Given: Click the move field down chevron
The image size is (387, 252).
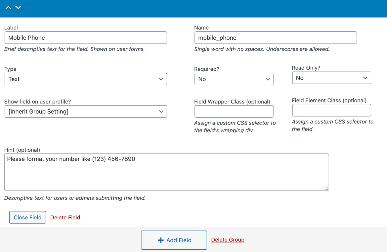Looking at the screenshot, I should coord(18,7).
